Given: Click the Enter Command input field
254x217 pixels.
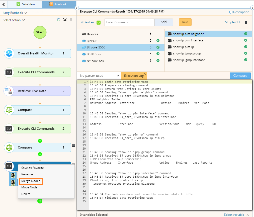Looking at the screenshot, I should tap(129, 22).
